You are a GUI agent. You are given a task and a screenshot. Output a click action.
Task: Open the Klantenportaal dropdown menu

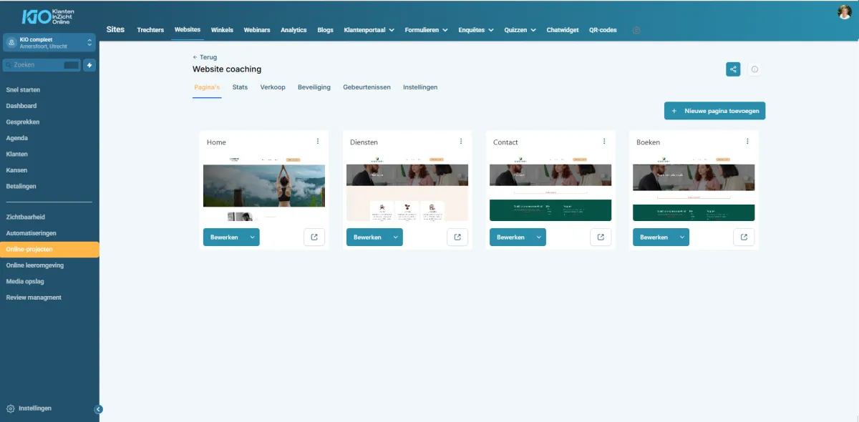[369, 30]
